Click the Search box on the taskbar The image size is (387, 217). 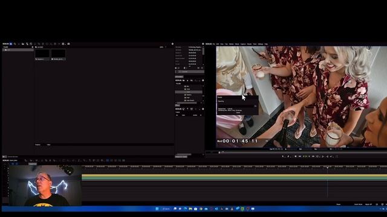166,209
